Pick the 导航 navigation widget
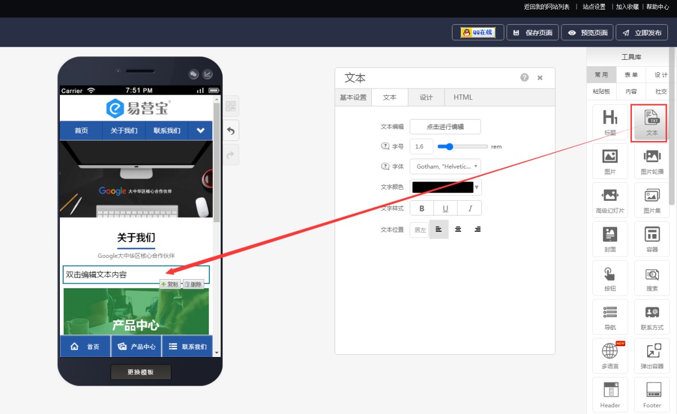The image size is (677, 414). (610, 316)
